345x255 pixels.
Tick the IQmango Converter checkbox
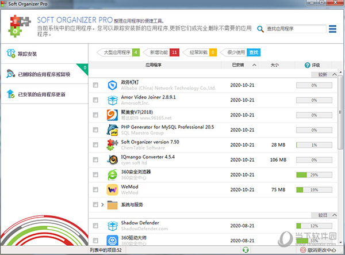click(95, 159)
